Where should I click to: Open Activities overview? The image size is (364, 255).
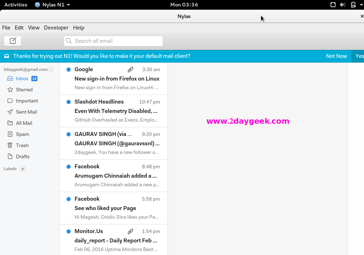tap(16, 5)
